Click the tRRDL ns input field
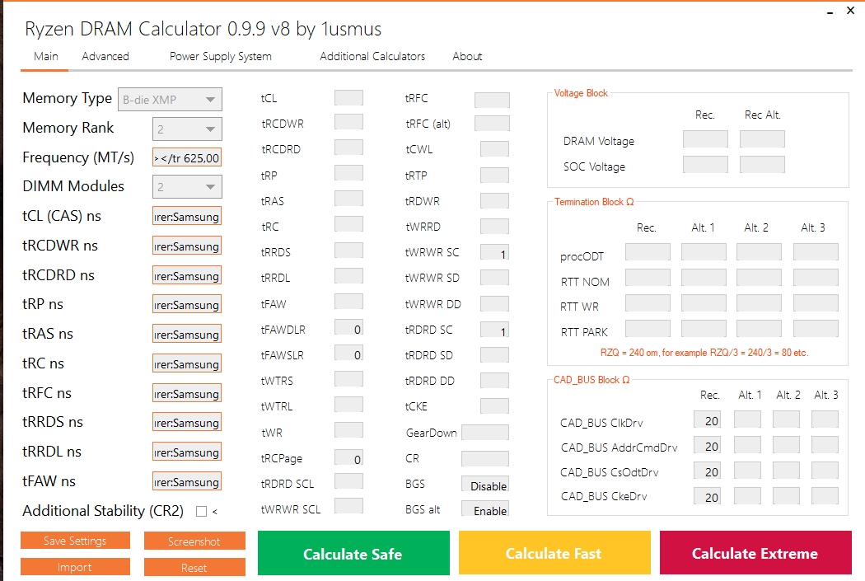 tap(187, 452)
